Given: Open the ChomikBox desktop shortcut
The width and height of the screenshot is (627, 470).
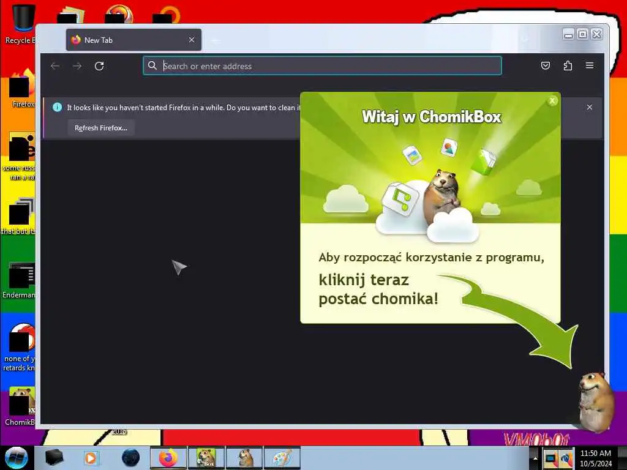Looking at the screenshot, I should [x=20, y=406].
